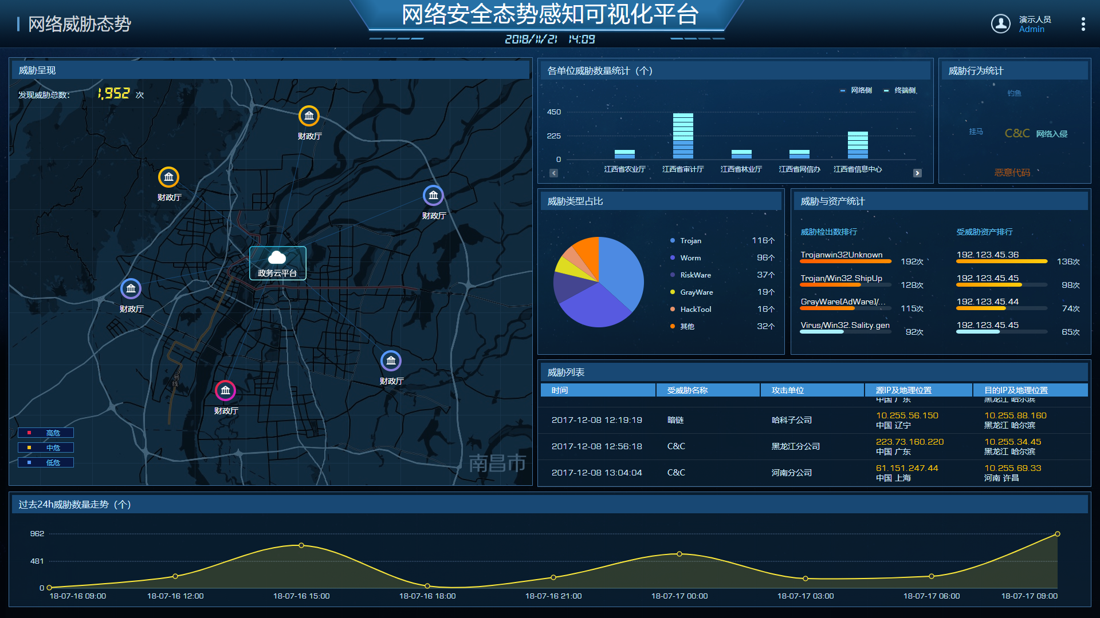
Task: Click 恶意代码 in threat behavior word cloud
Action: [1012, 173]
